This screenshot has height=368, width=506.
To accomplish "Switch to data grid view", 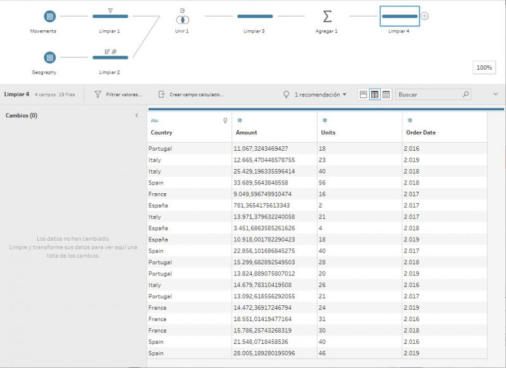I will [374, 94].
